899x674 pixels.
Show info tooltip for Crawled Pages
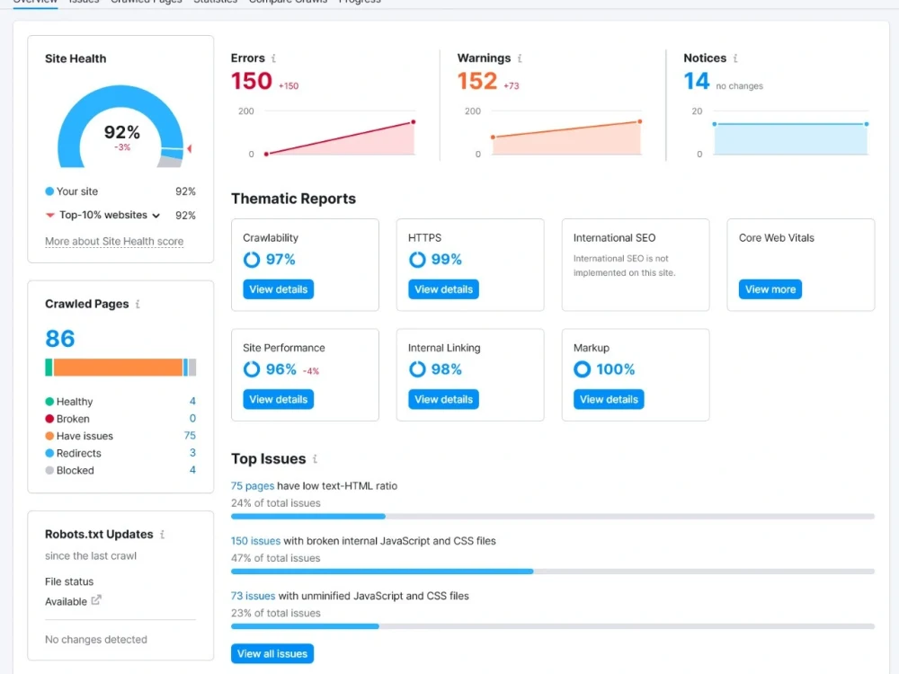[138, 304]
